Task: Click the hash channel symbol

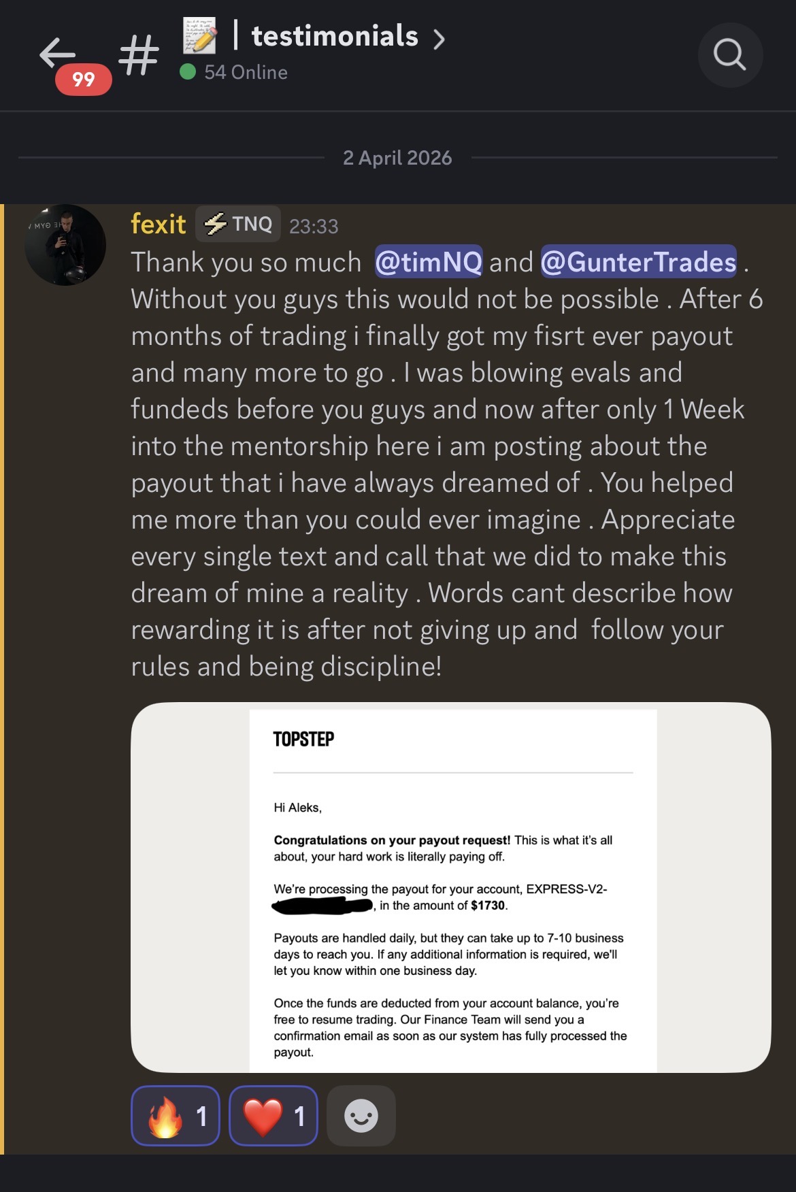Action: [139, 54]
